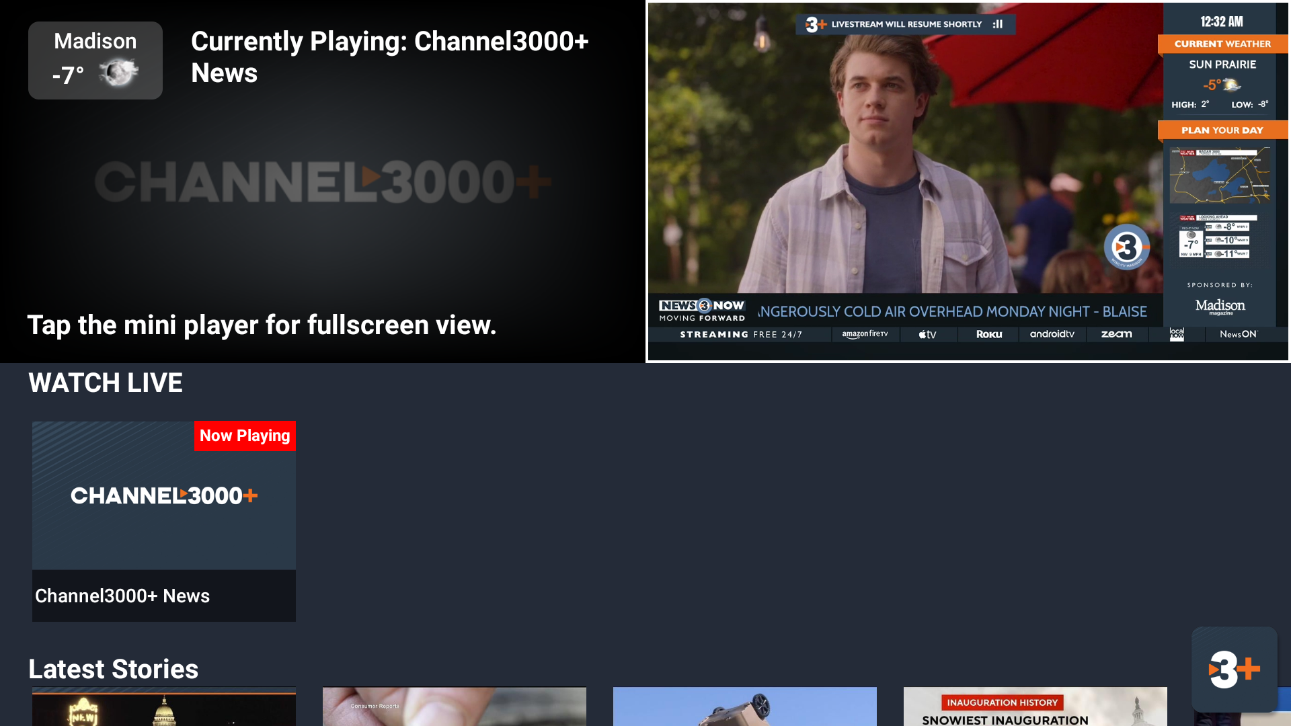Open the Snowiest Inauguration story thumbnail
The width and height of the screenshot is (1291, 726).
tap(1035, 707)
